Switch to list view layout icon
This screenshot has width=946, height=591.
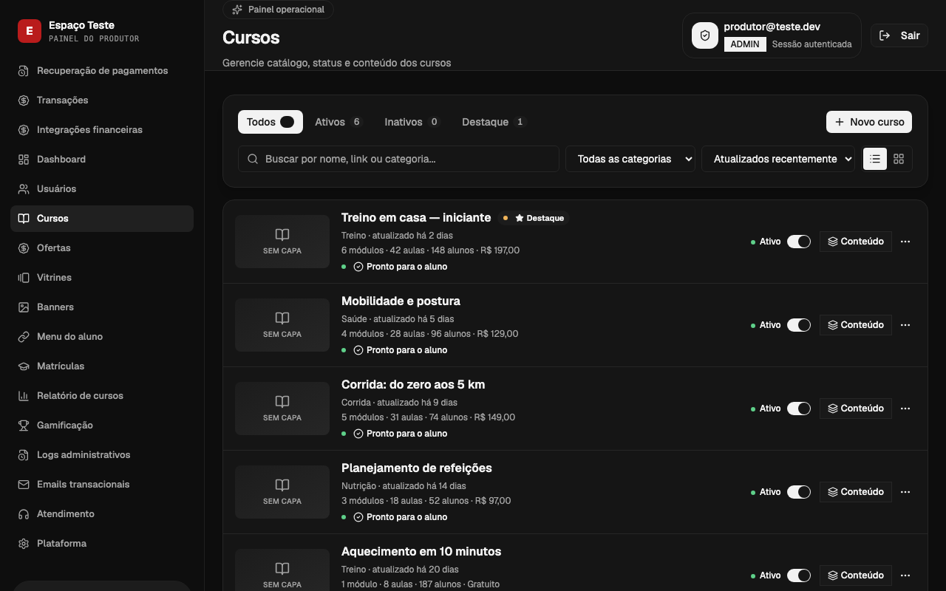[x=875, y=159]
